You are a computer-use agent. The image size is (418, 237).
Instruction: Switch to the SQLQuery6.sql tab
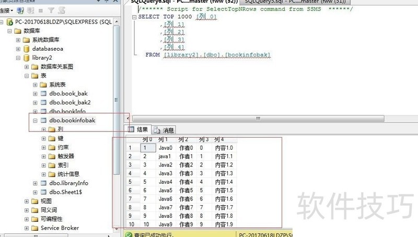[184, 2]
